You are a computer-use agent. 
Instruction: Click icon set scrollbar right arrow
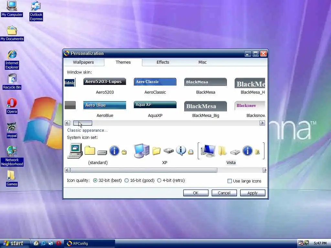264,170
